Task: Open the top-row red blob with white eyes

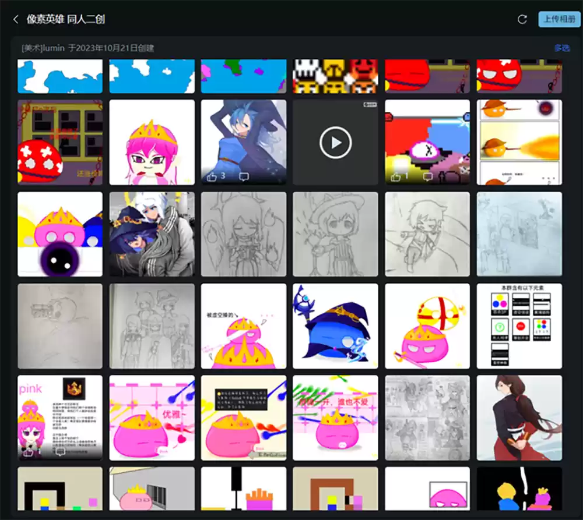Action: tap(519, 76)
